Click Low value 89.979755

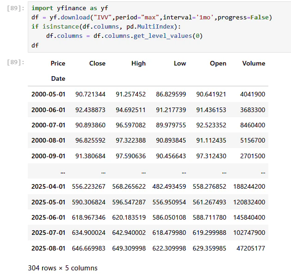pos(171,125)
